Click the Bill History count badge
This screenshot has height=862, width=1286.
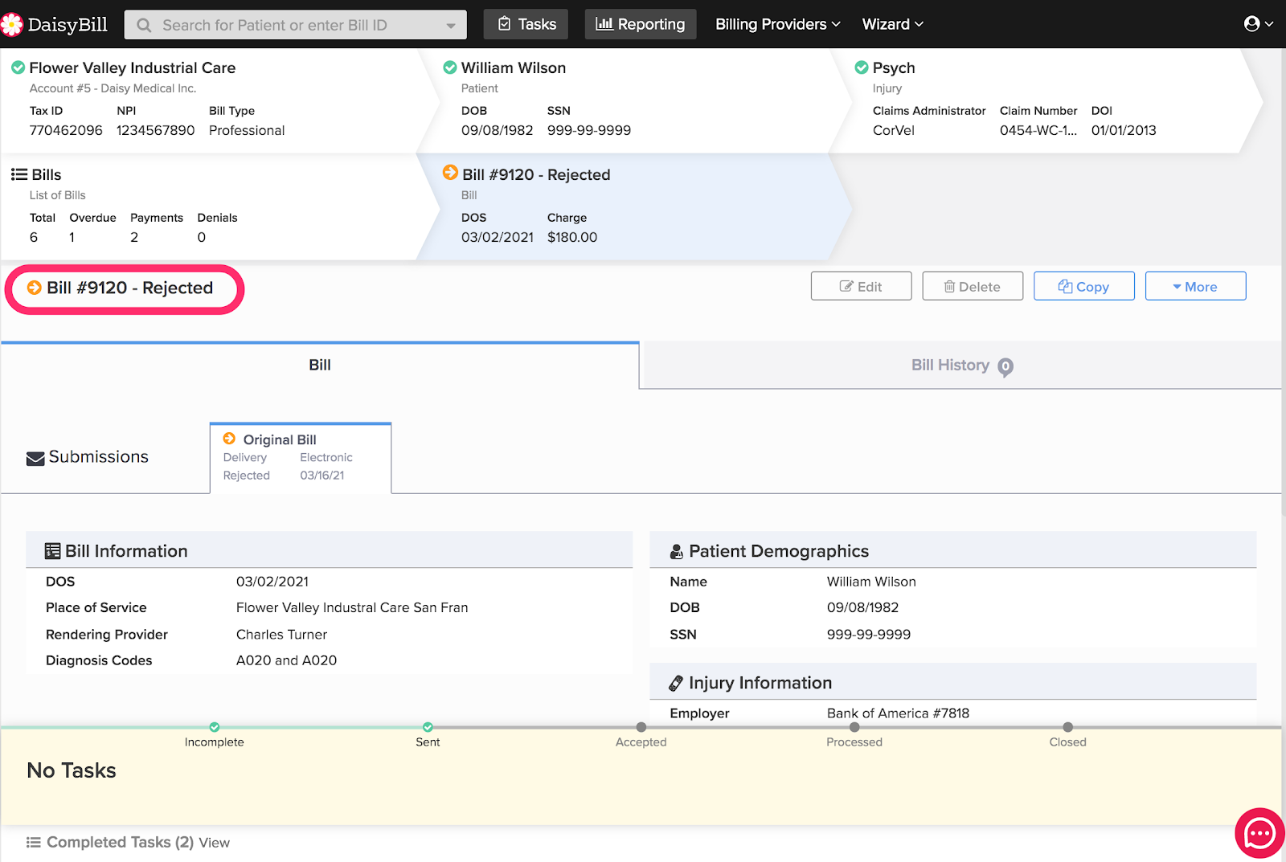pyautogui.click(x=1005, y=367)
